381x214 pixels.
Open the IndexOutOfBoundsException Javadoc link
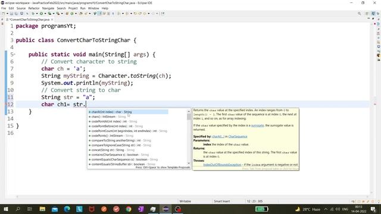pos(222,165)
